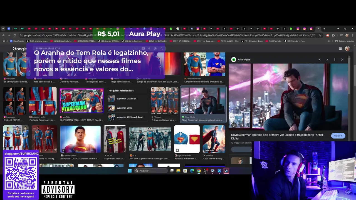The image size is (356, 200).
Task: Click the Olhar Digital source name in preview
Action: pyautogui.click(x=244, y=59)
